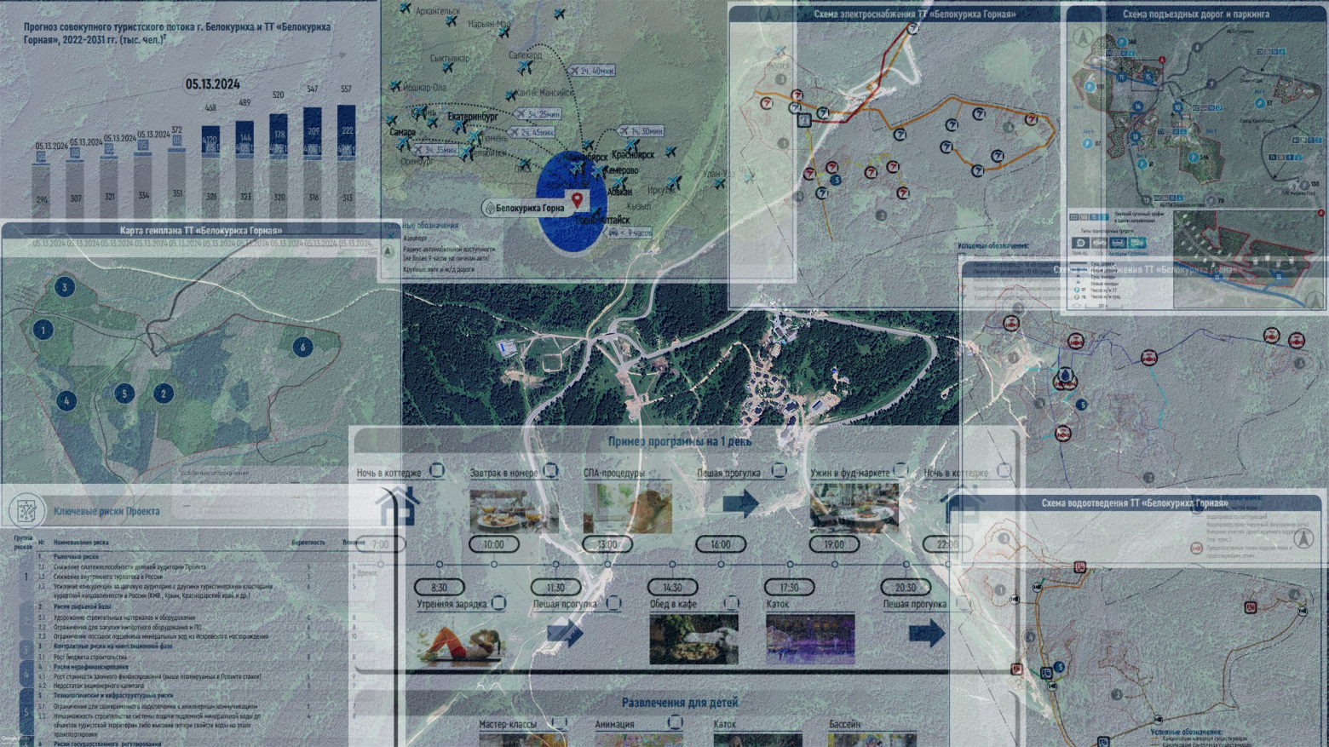Click the Екатеринбург city label
Screen dimensions: 1329x747
click(473, 117)
